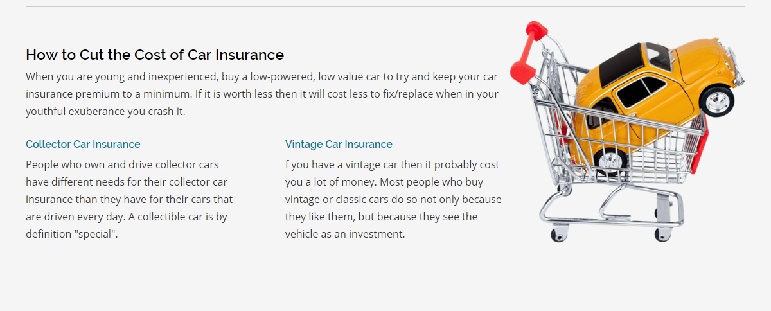Click the yellow car's front wheel
This screenshot has width=771, height=311.
(716, 100)
